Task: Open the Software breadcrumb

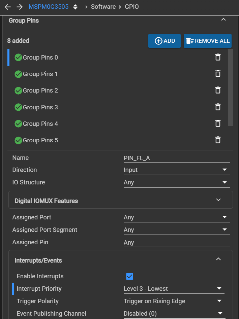Action: pos(103,7)
